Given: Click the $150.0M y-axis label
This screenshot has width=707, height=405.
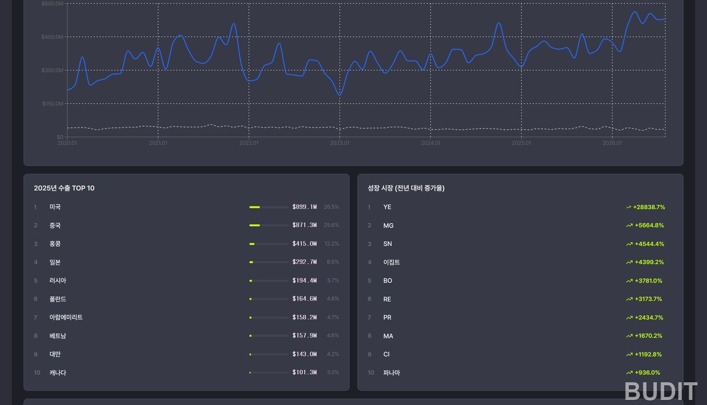Looking at the screenshot, I should 53,104.
